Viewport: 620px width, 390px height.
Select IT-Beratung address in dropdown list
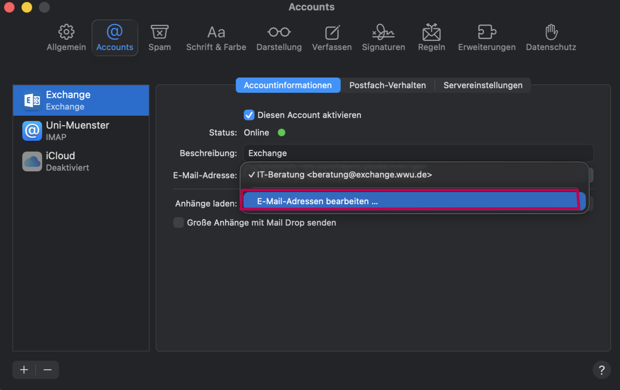click(x=344, y=175)
